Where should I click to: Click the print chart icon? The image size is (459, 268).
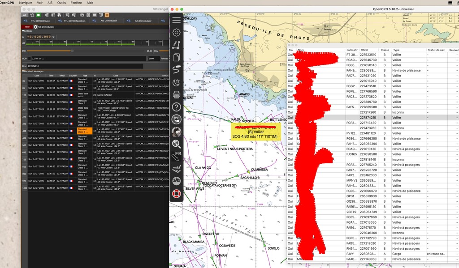coord(176,95)
